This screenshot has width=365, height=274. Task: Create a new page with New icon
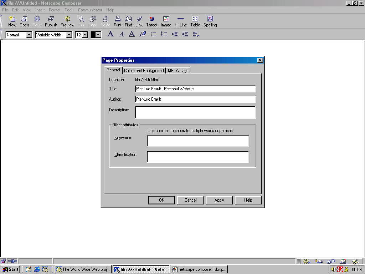[12, 21]
